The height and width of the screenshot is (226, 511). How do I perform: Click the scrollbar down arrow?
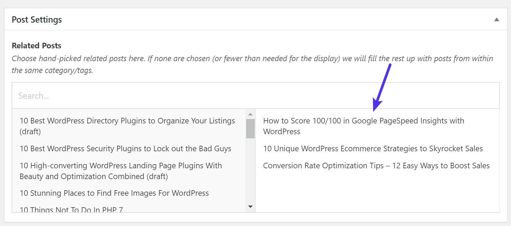[x=250, y=206]
